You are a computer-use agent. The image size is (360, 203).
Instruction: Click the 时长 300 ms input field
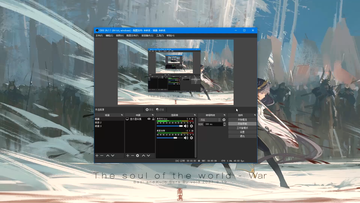(213, 124)
